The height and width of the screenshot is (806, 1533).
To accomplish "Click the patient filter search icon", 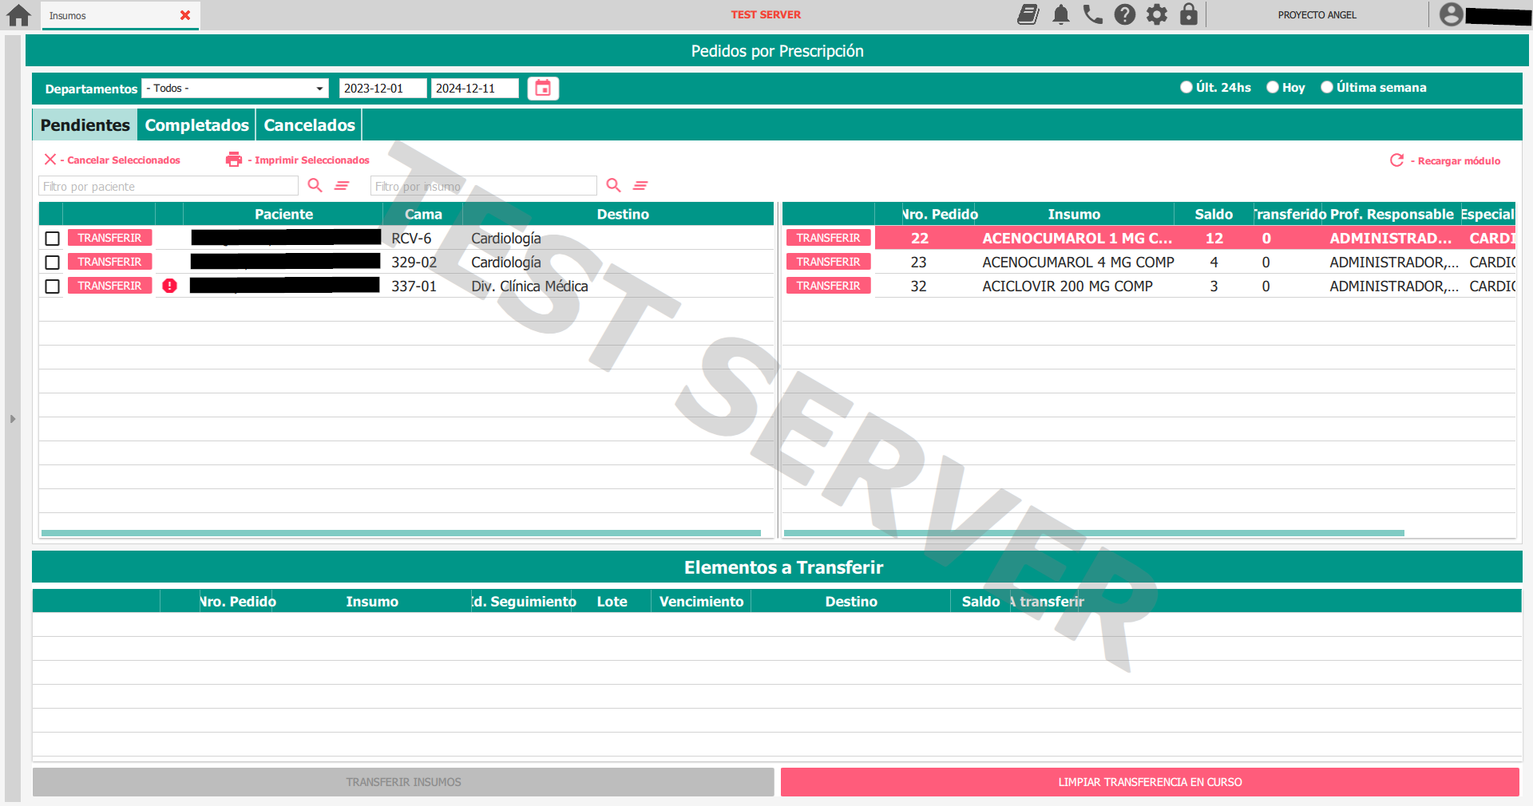I will pyautogui.click(x=315, y=185).
